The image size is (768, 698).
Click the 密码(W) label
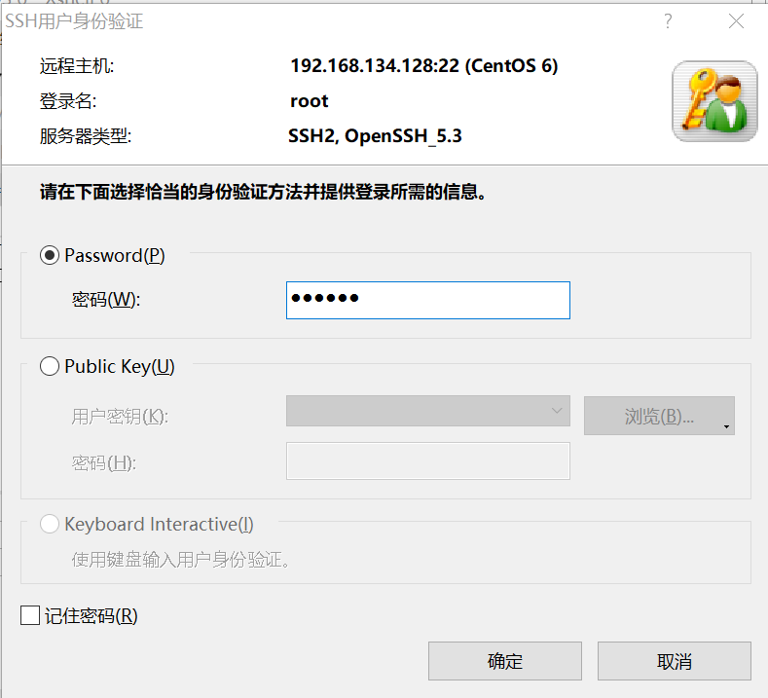pyautogui.click(x=106, y=299)
